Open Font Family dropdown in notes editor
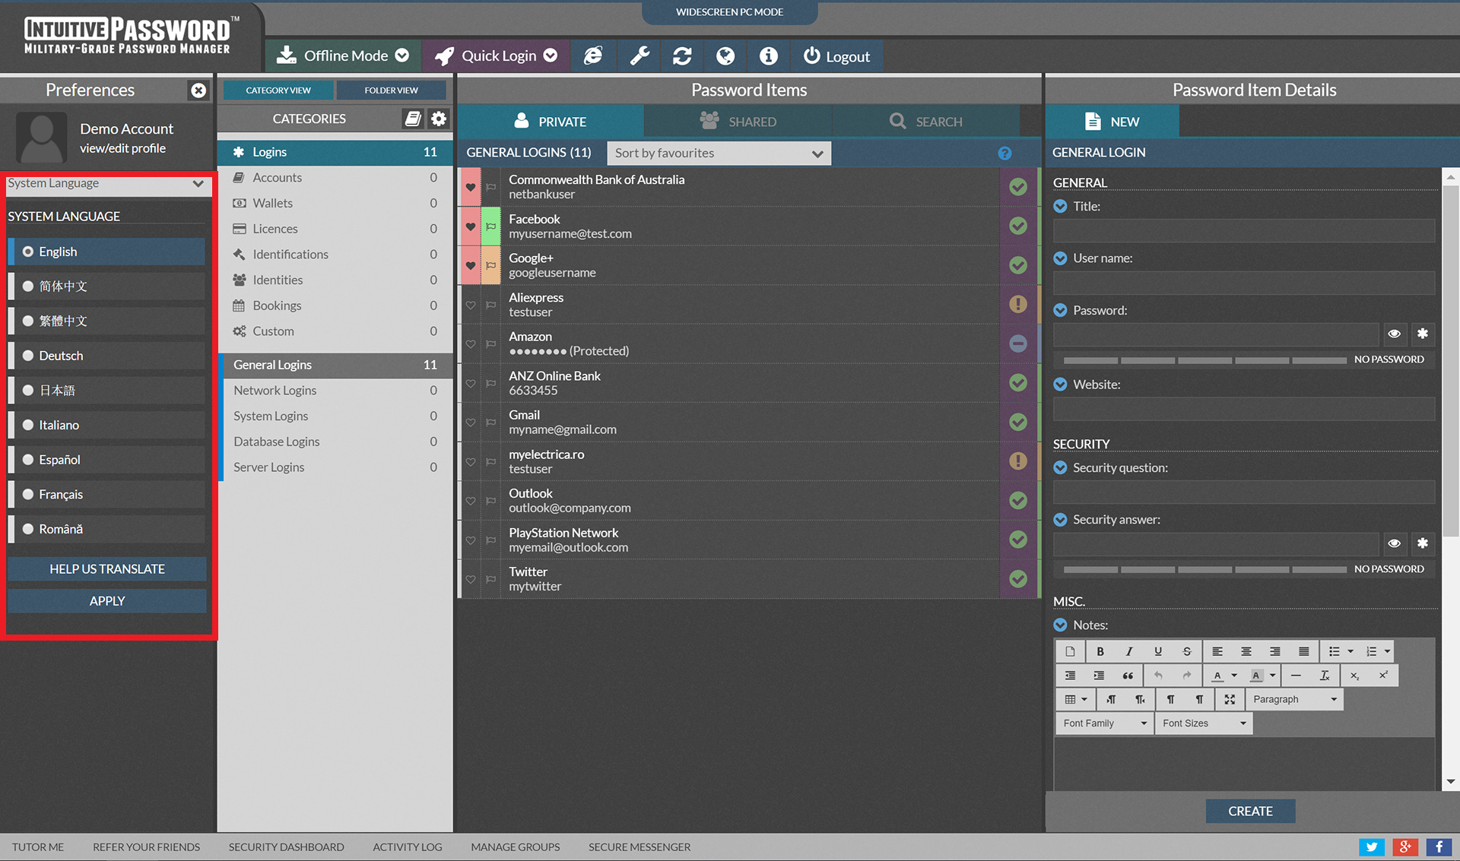Image resolution: width=1460 pixels, height=861 pixels. 1103,723
